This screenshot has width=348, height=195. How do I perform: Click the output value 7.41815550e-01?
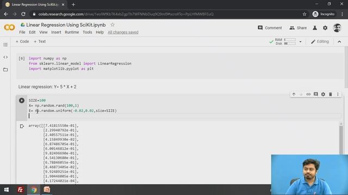[x=59, y=126]
